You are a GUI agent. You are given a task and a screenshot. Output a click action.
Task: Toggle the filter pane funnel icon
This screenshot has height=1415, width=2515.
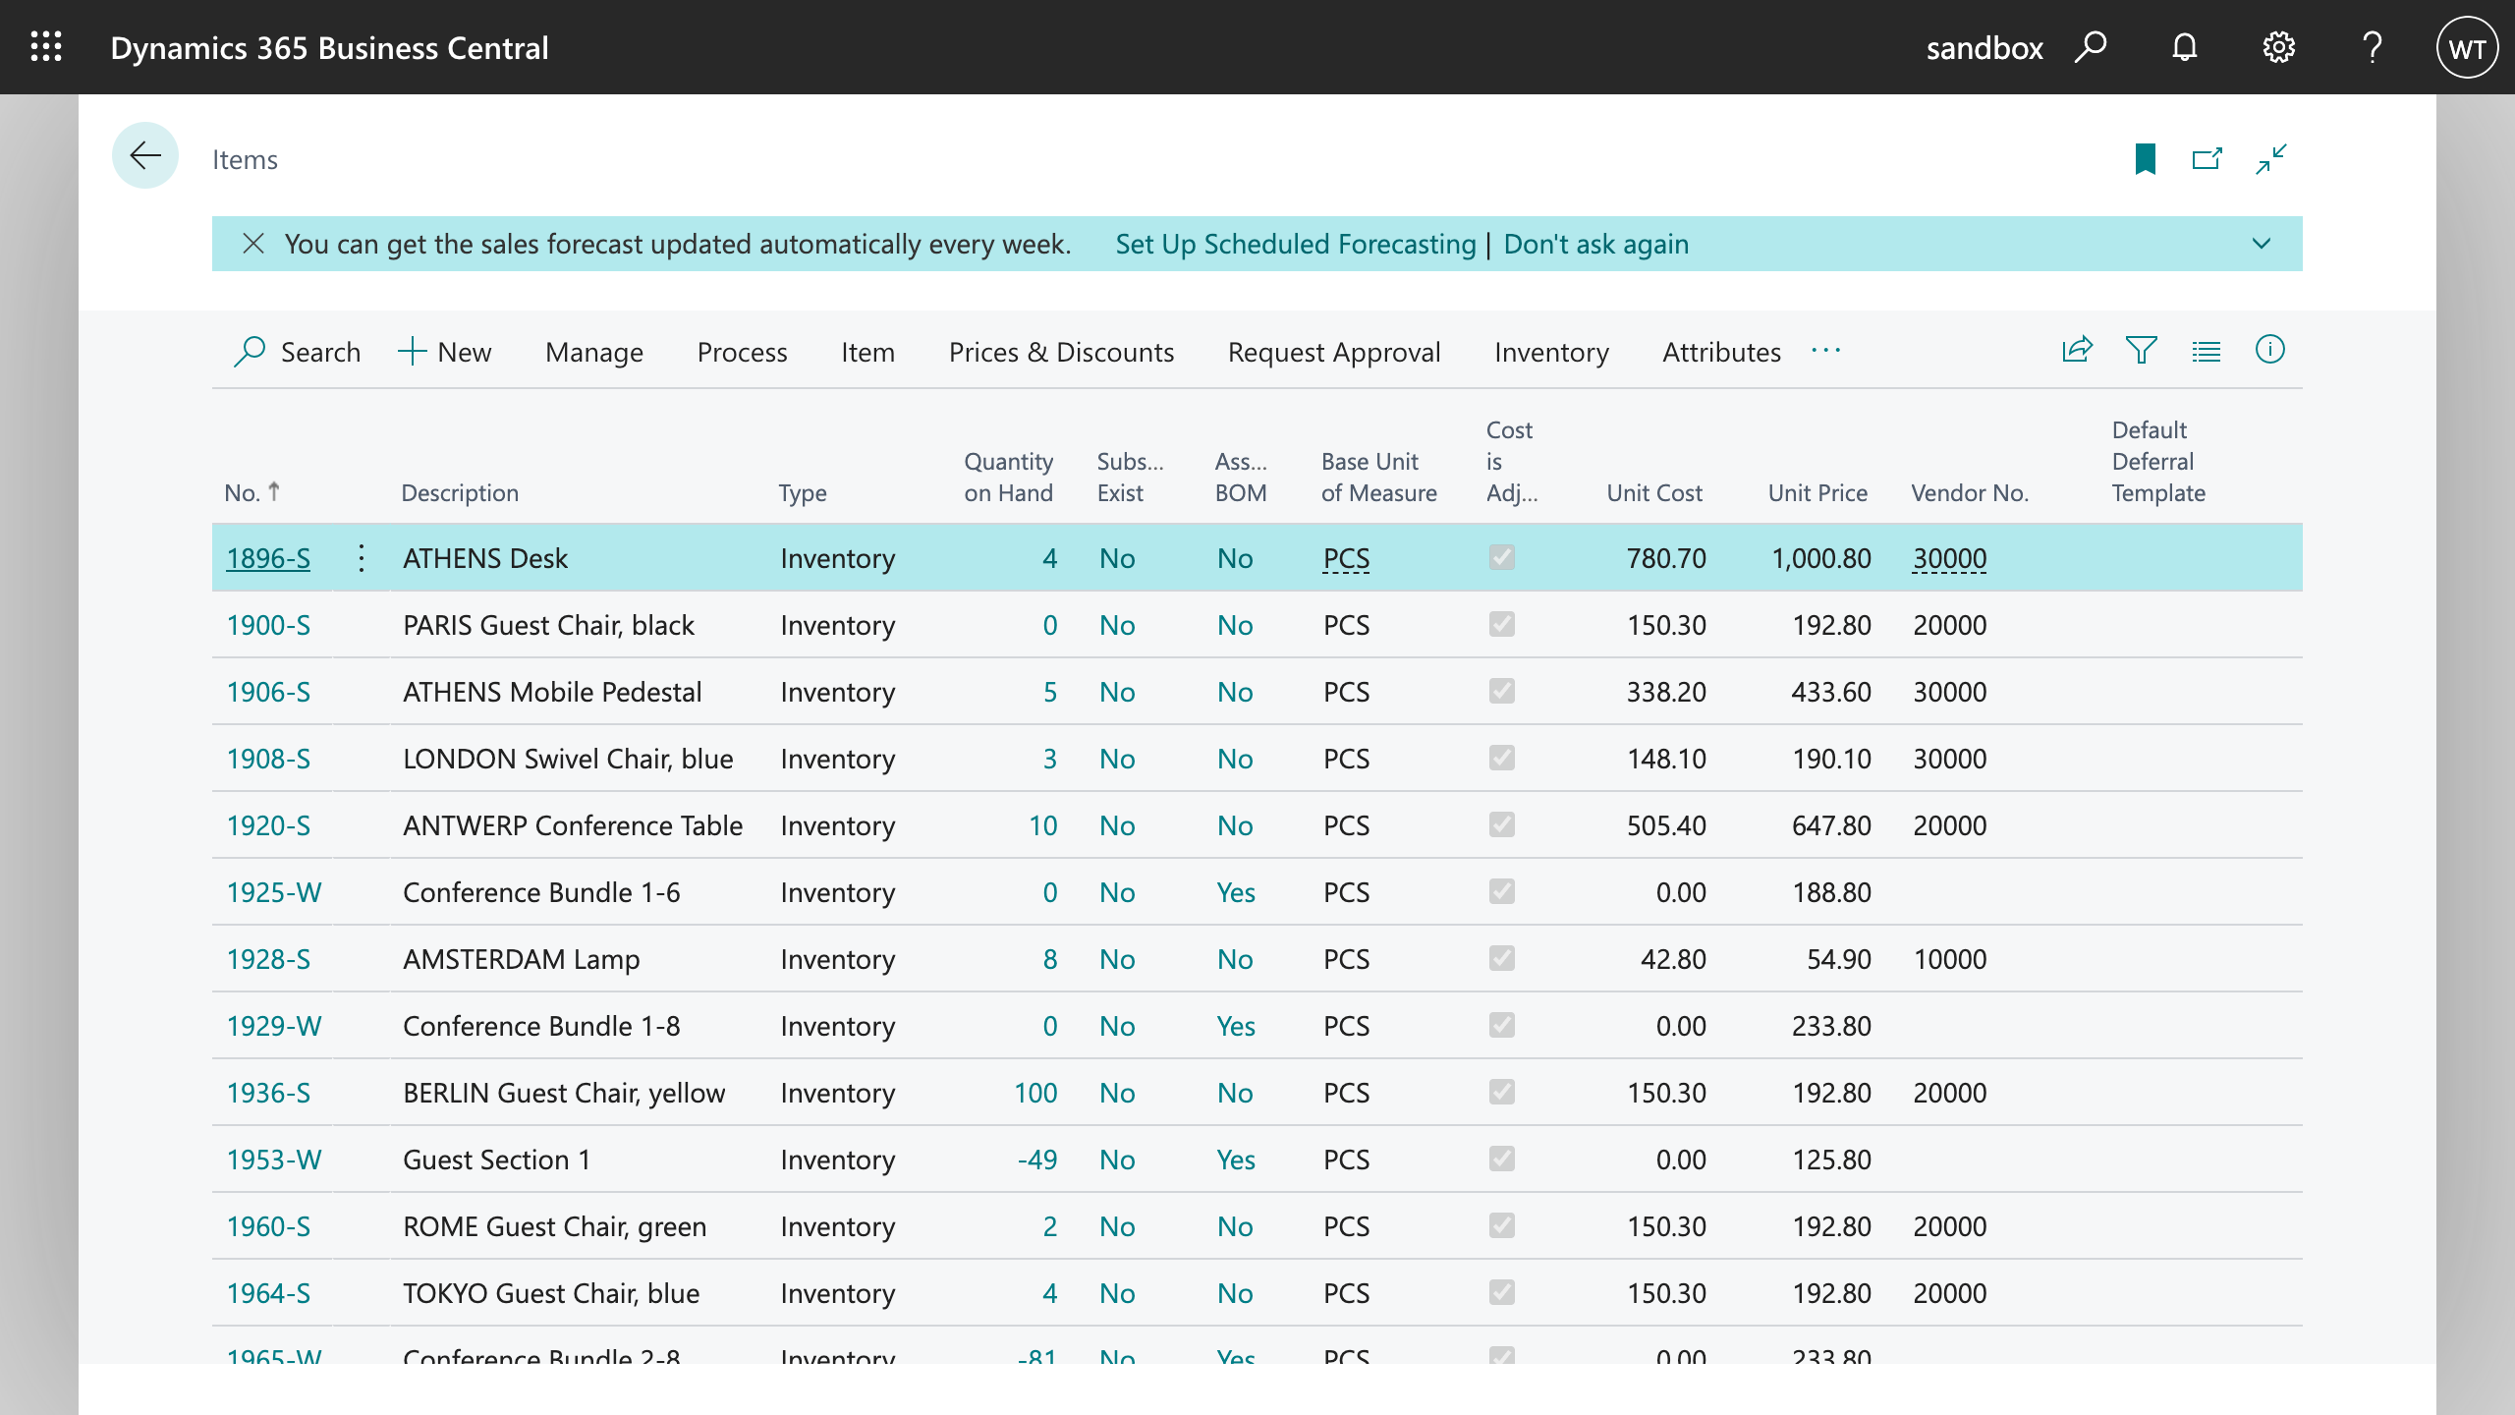[x=2141, y=350]
